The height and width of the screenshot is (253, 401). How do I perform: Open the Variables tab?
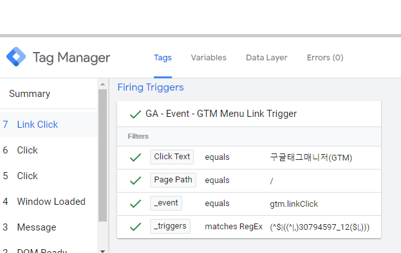[209, 58]
